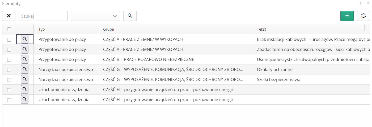Open details of the Brak instalacji kablowych row

pyautogui.click(x=25, y=39)
